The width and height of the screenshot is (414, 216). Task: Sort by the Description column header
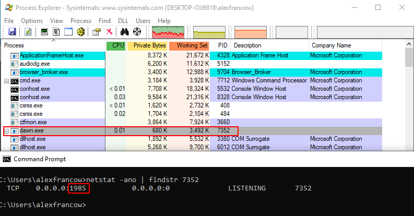pyautogui.click(x=269, y=45)
